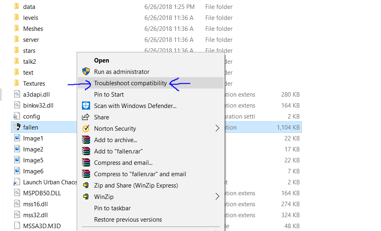
Task: Expand the Norton Security submenu arrow
Action: click(217, 128)
